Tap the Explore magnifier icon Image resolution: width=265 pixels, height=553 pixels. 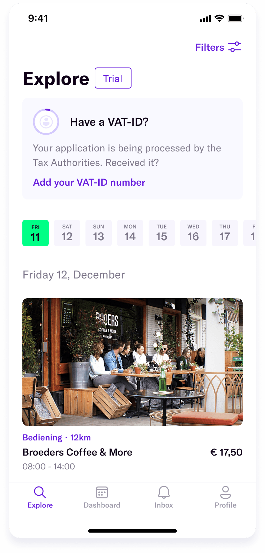(40, 492)
